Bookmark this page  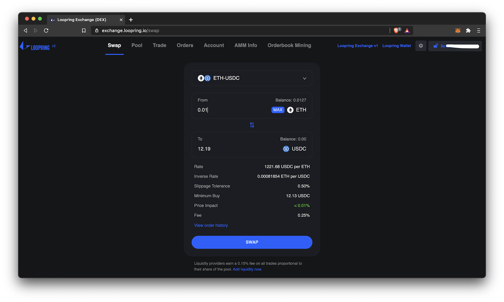click(x=84, y=31)
